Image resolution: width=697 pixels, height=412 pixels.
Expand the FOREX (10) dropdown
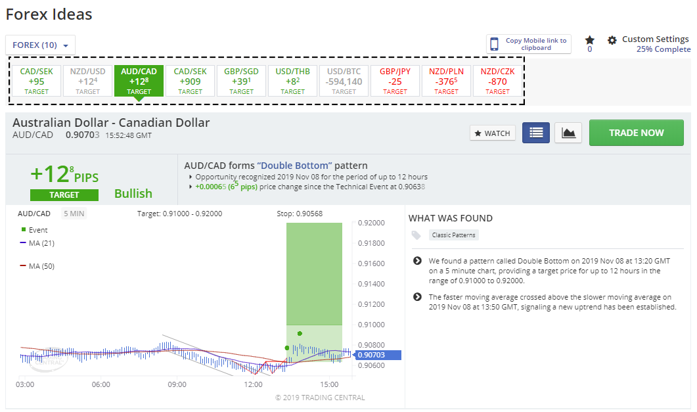(41, 45)
